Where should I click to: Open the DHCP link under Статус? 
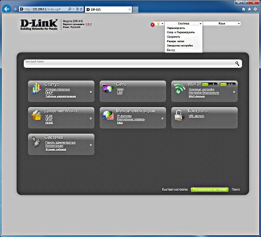49,92
